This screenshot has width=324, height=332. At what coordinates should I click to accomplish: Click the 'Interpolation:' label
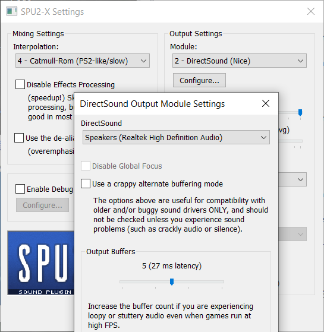(x=36, y=46)
